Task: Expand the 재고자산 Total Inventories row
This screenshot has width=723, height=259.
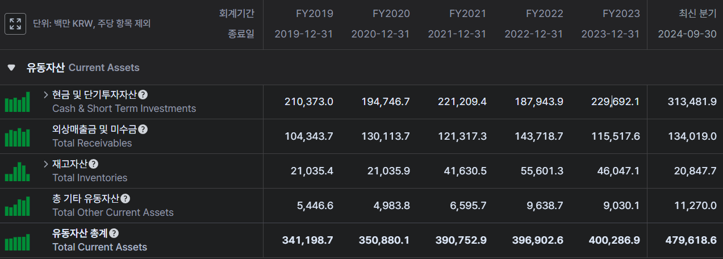Action: (x=46, y=164)
